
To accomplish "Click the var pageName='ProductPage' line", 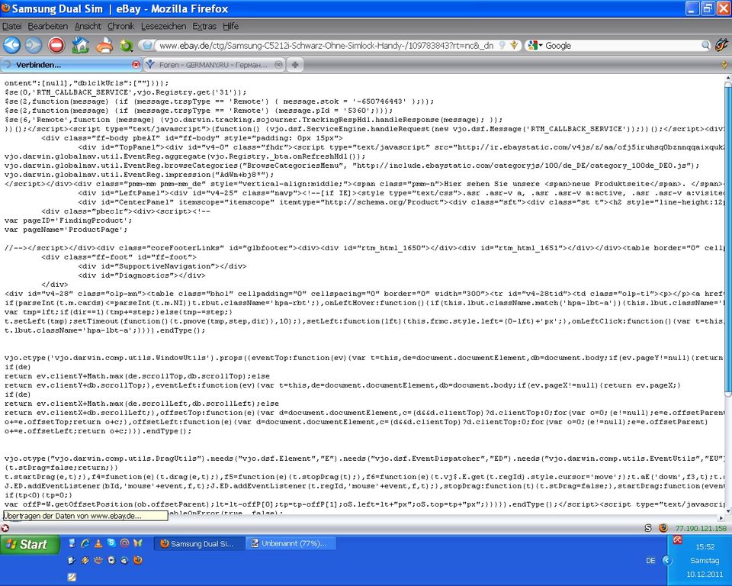I will pos(66,230).
